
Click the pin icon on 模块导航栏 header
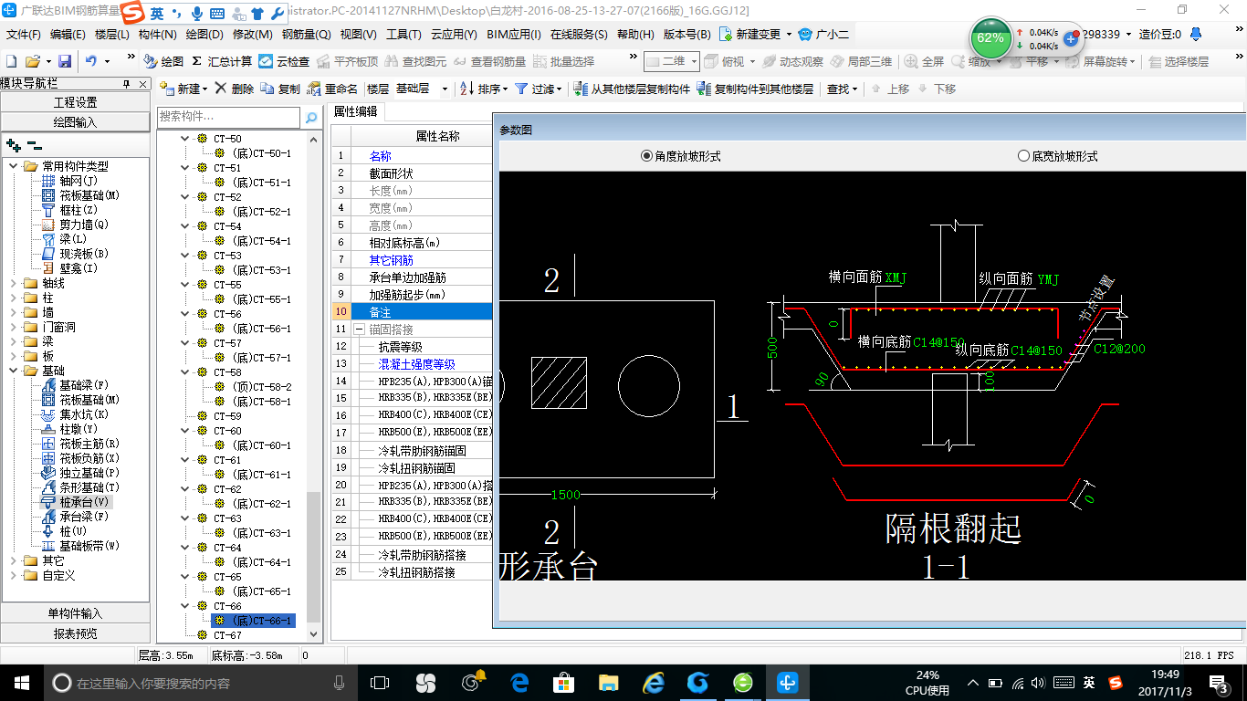(x=127, y=83)
